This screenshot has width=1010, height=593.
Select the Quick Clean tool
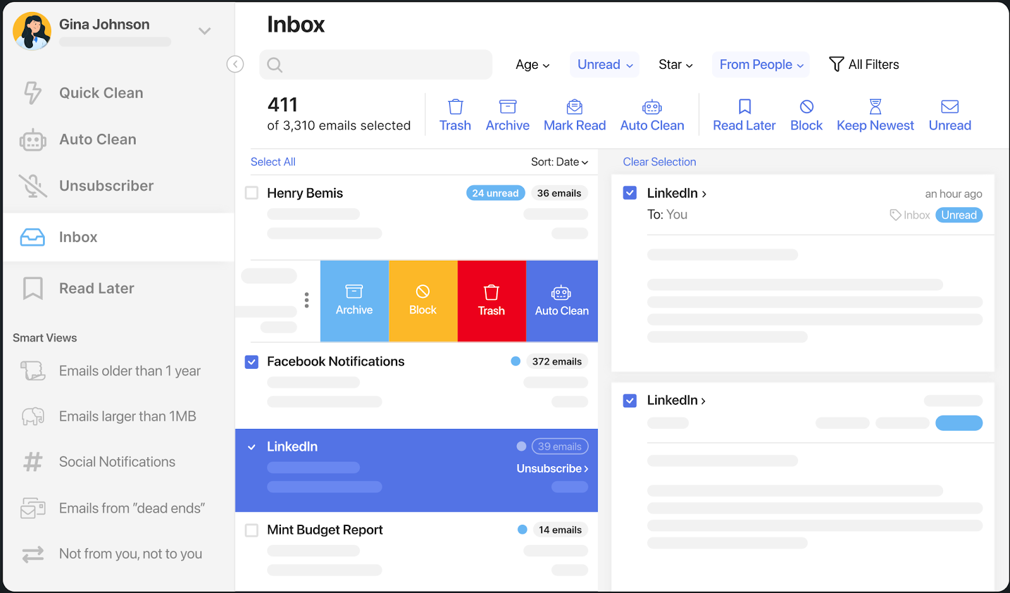click(x=100, y=92)
